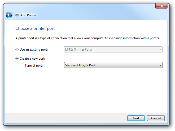
Task: Select the 'Use an existing port' radio button
Action: (17, 50)
